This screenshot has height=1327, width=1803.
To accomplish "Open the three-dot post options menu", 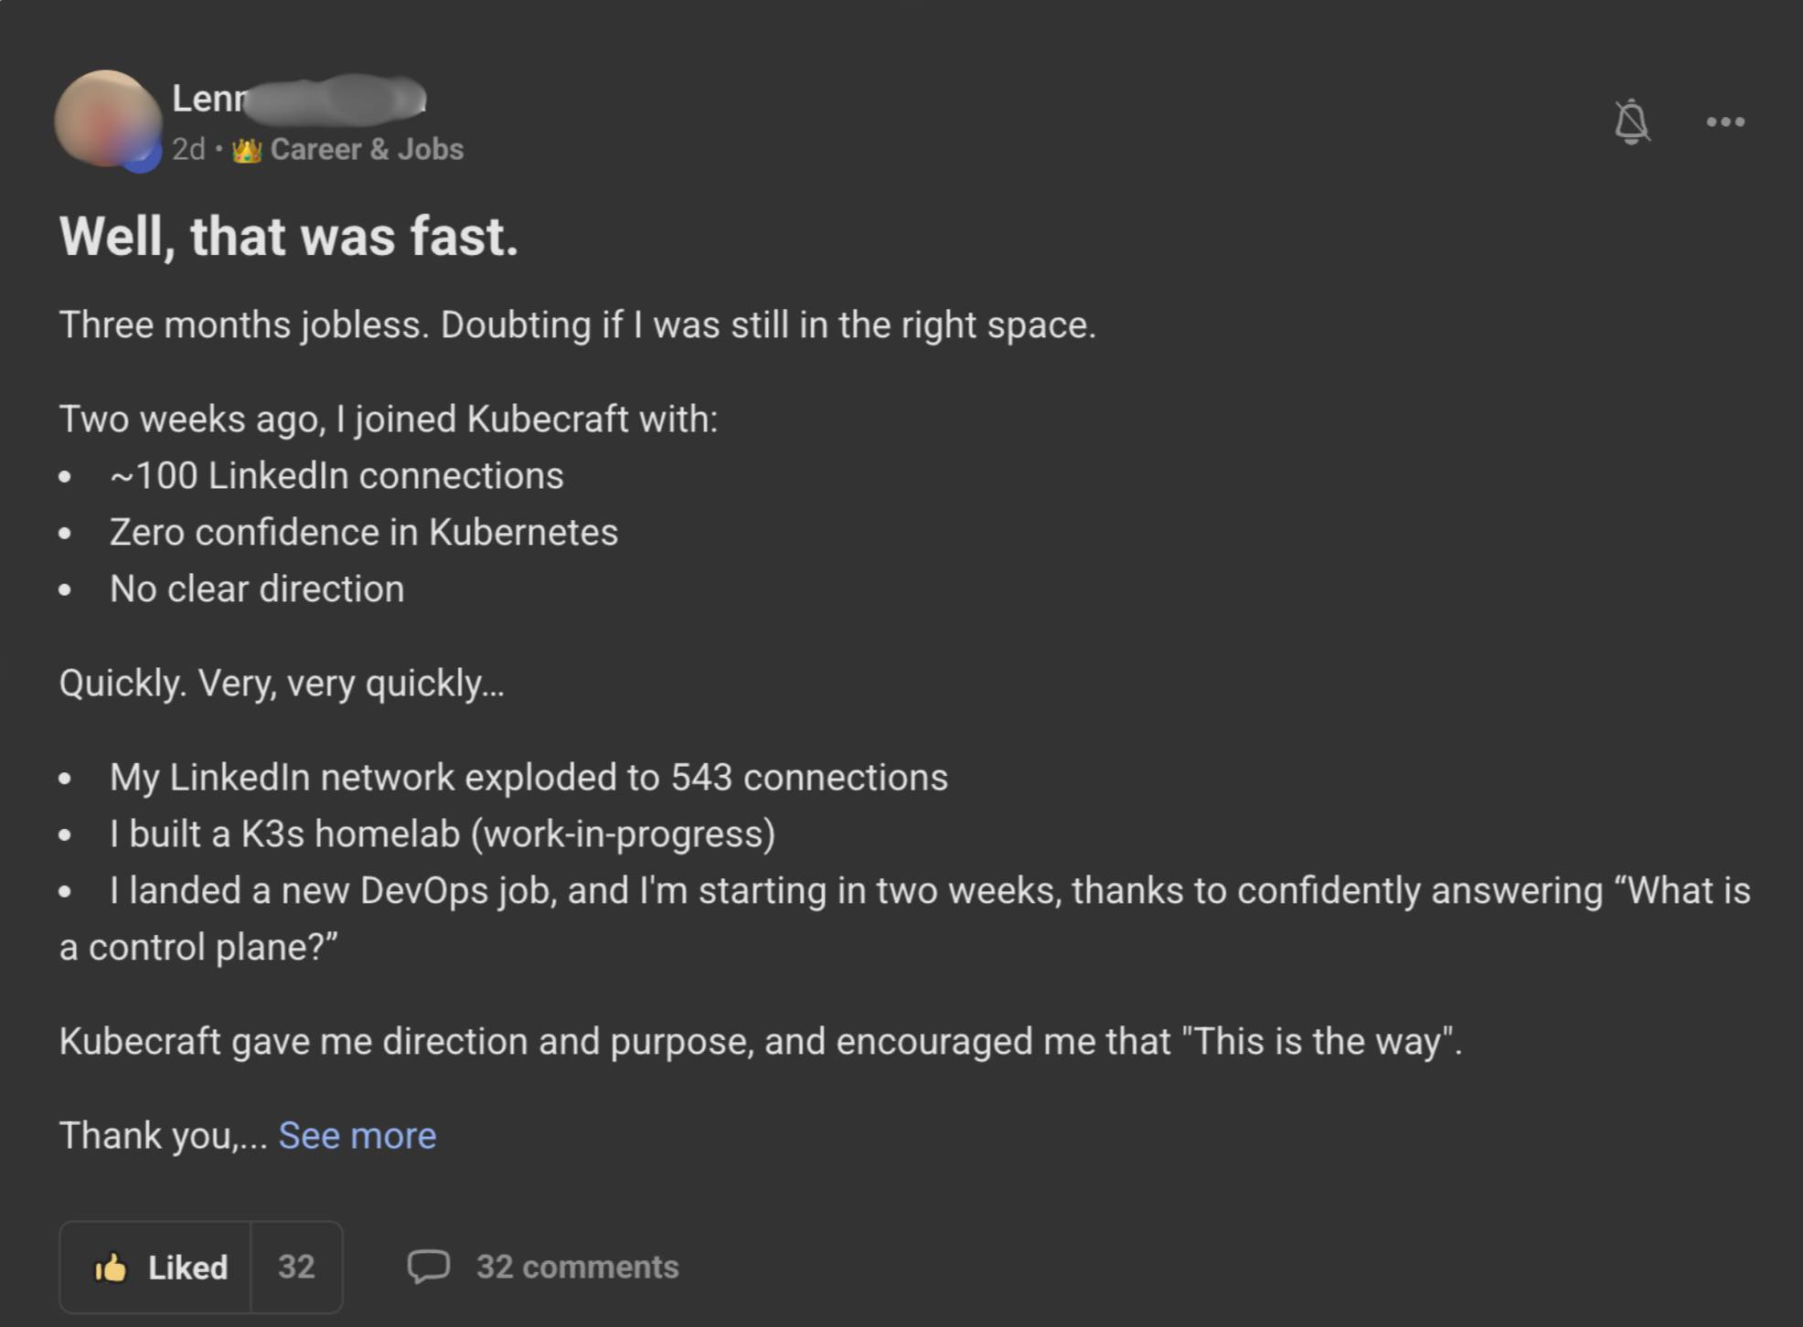I will (1725, 122).
